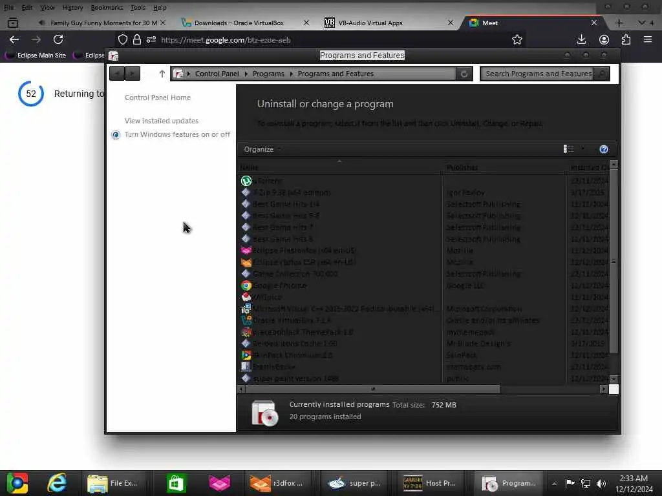Open the History menu

click(x=72, y=8)
